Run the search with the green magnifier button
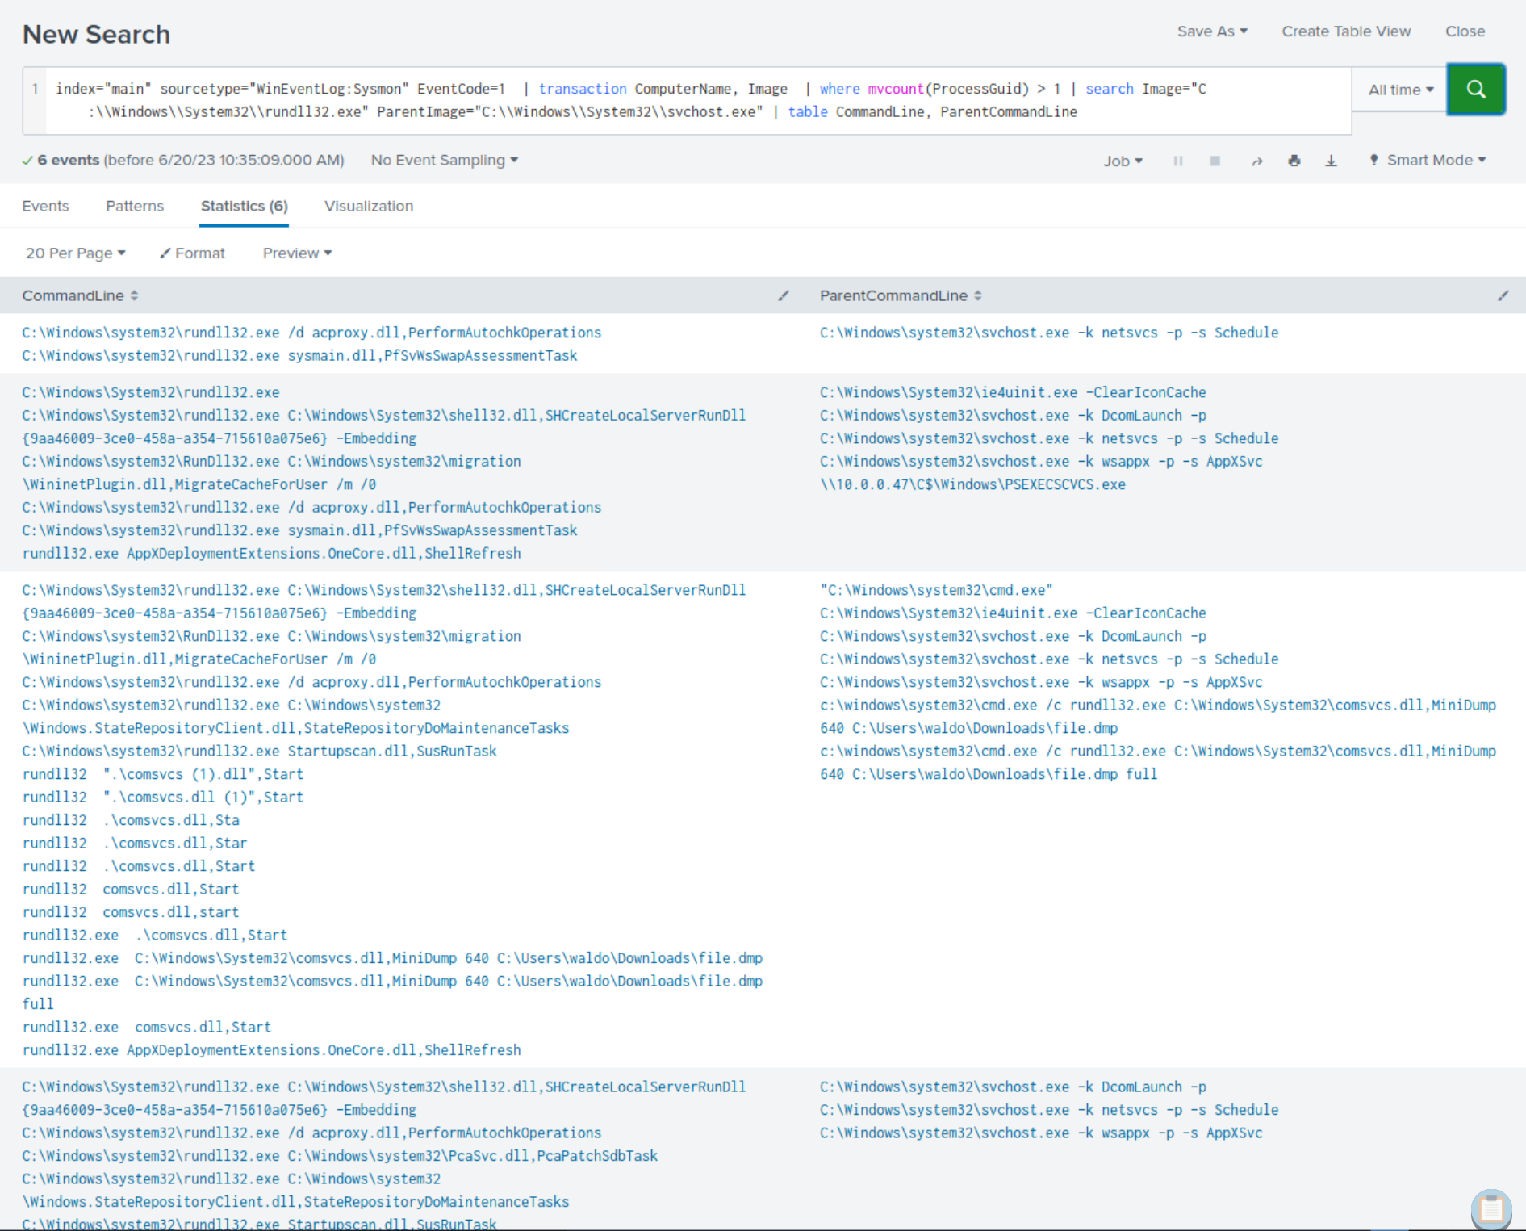This screenshot has height=1231, width=1526. [1475, 90]
